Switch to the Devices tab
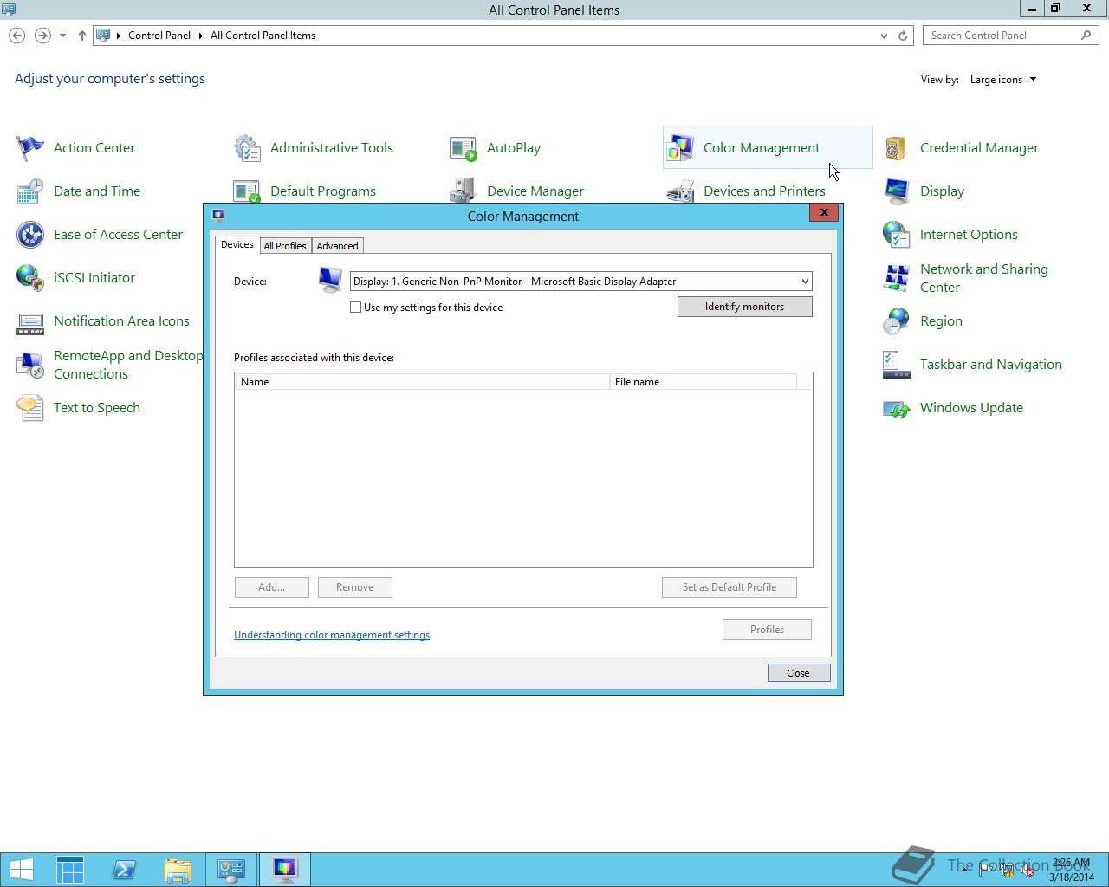1109x887 pixels. (x=237, y=245)
